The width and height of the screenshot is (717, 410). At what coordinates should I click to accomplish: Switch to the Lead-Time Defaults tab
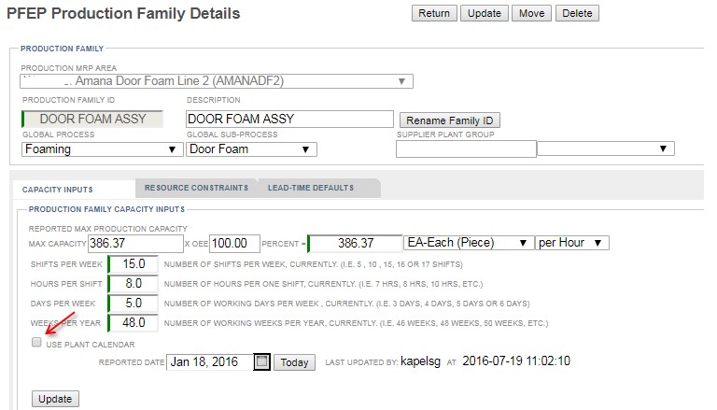click(x=311, y=188)
